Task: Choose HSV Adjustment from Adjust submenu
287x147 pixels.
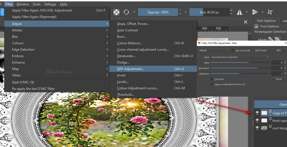Action: pos(153,69)
